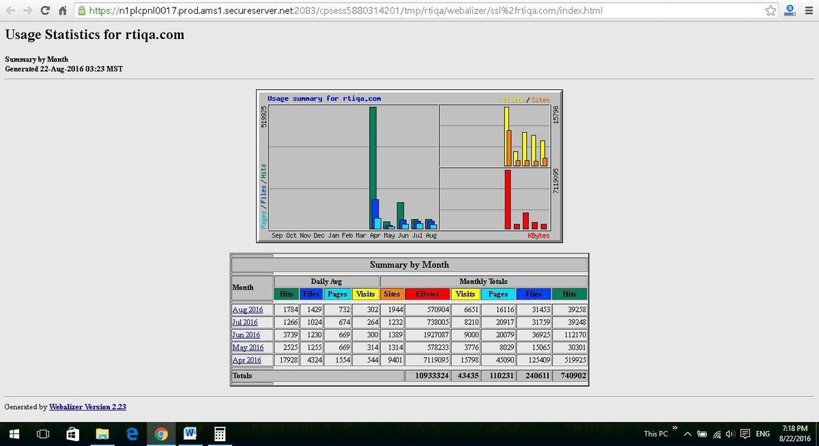Open File Explorer from the taskbar

(102, 434)
